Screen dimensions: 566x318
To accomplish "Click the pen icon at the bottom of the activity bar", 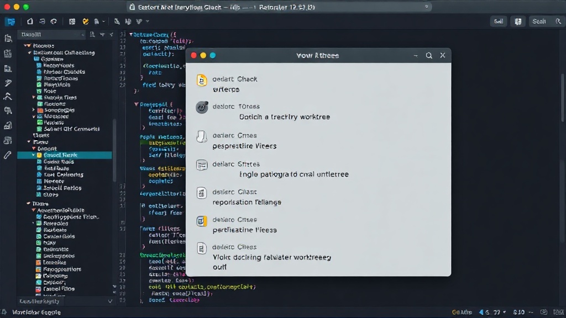I will [8, 155].
